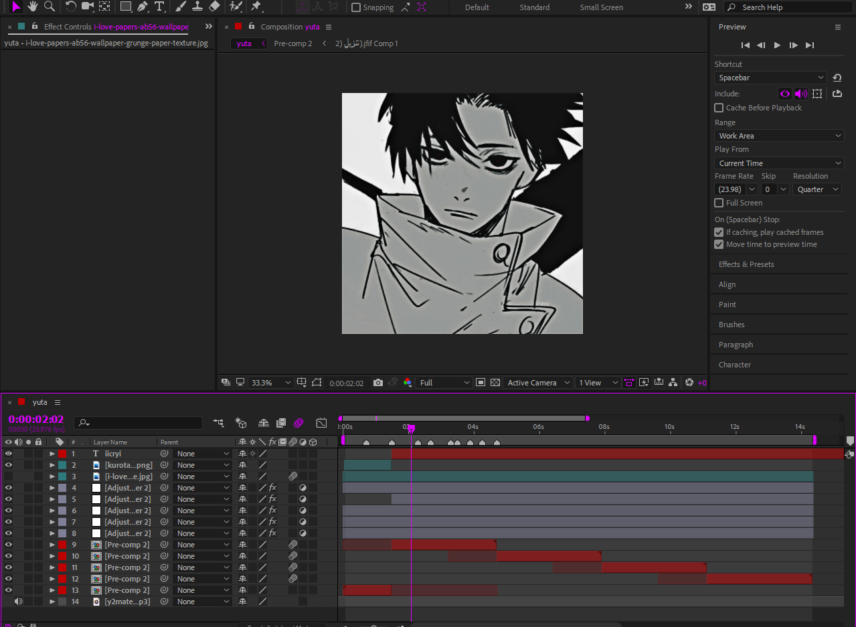Toggle the region of interest button
This screenshot has height=627, width=856.
click(x=481, y=383)
